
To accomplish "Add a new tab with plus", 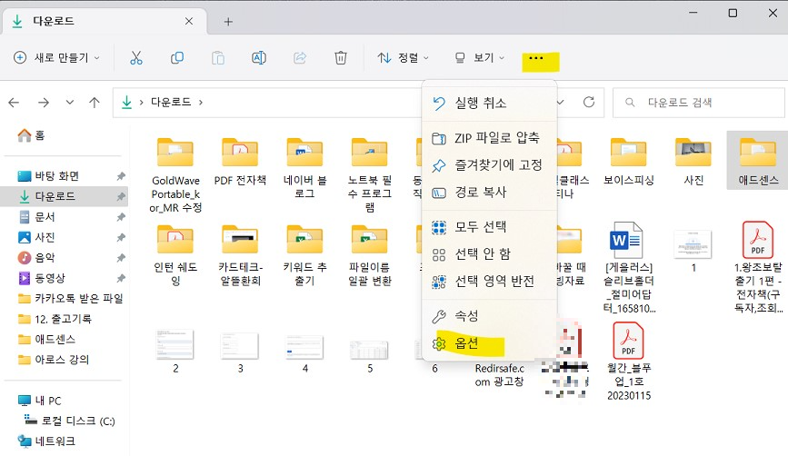I will 228,22.
